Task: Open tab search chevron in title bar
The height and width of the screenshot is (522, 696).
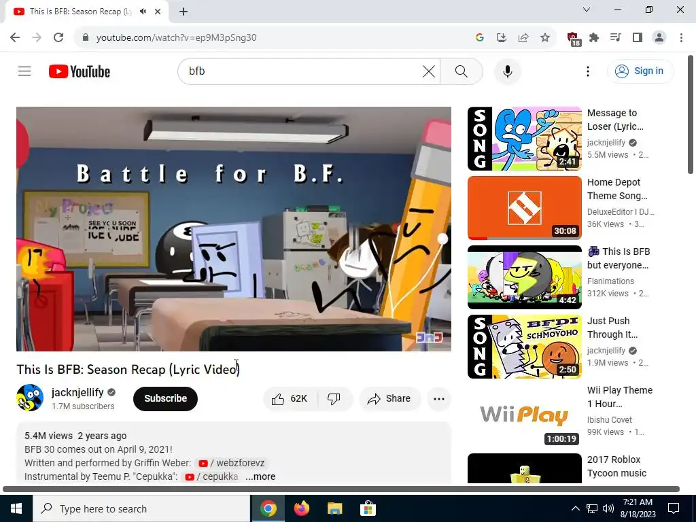Action: (x=587, y=10)
